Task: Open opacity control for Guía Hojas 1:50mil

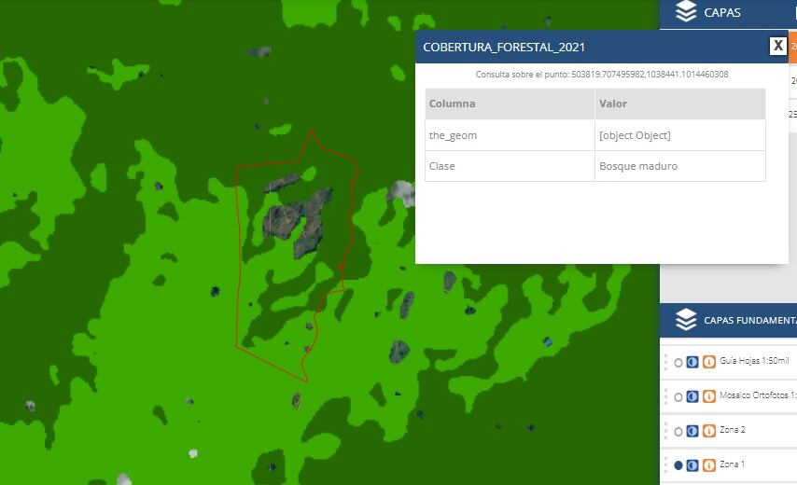Action: point(692,362)
